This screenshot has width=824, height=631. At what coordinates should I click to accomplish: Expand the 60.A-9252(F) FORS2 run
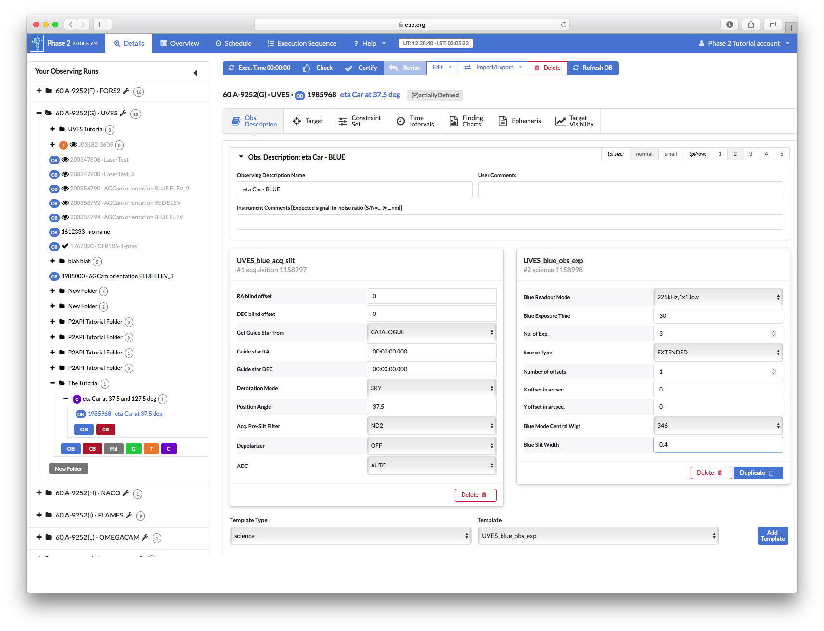(x=39, y=91)
